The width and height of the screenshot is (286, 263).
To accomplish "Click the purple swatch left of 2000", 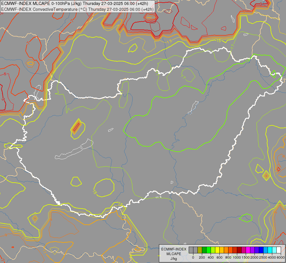I will 253,250.
